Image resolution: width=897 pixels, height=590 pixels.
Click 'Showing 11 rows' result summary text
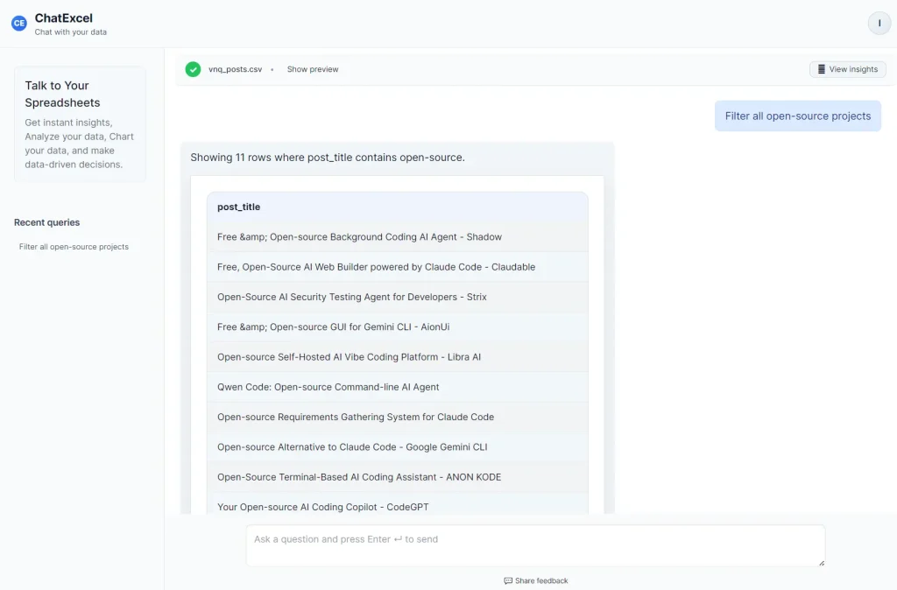(x=328, y=158)
